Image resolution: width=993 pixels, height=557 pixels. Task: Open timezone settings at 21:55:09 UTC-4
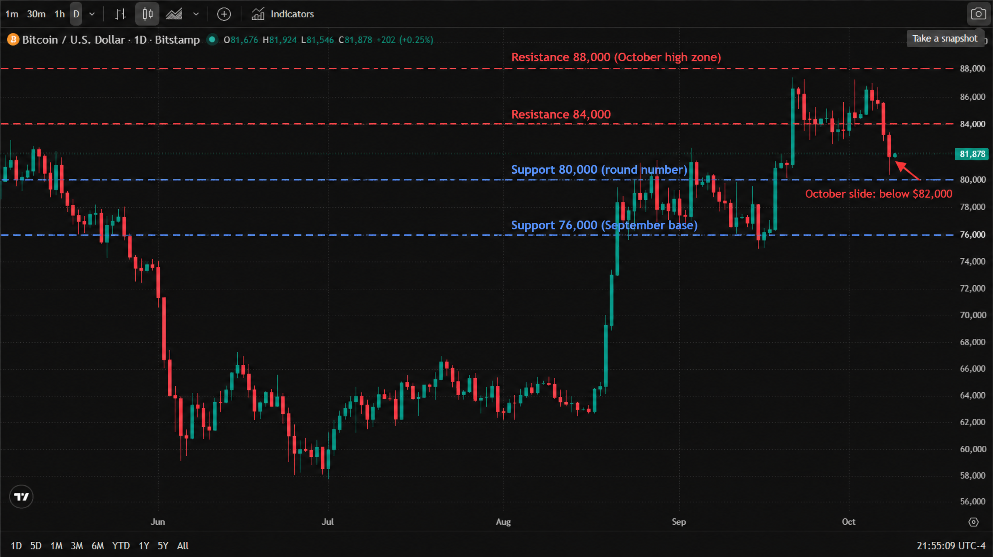[951, 546]
